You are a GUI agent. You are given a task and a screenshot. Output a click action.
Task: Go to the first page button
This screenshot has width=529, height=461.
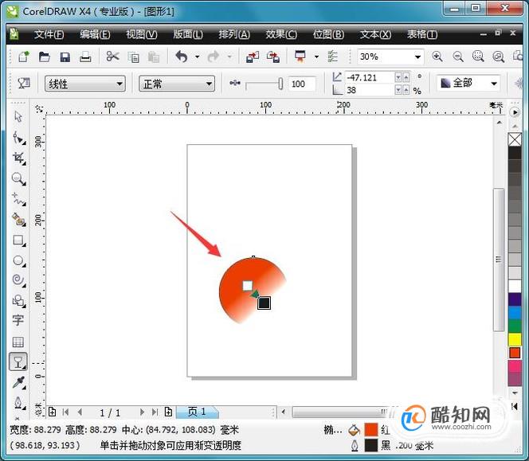(x=66, y=412)
